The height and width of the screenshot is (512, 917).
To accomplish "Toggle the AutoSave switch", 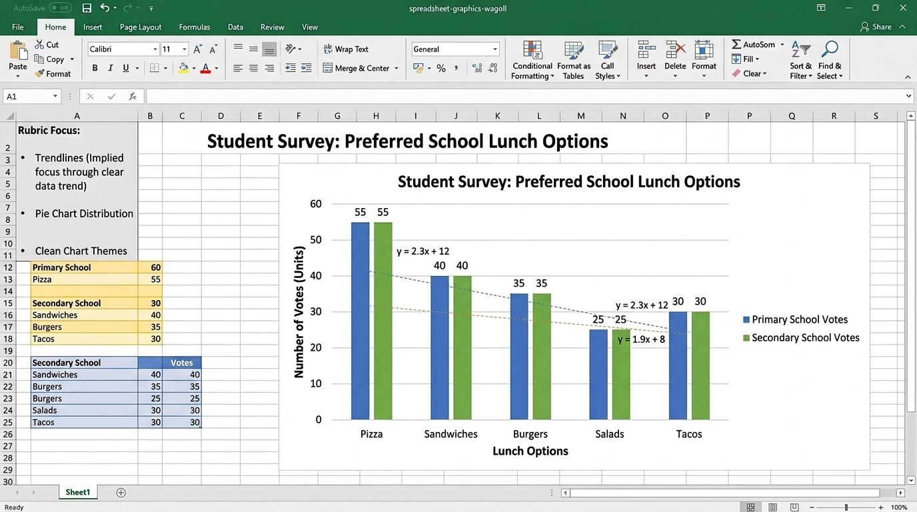I will coord(60,8).
